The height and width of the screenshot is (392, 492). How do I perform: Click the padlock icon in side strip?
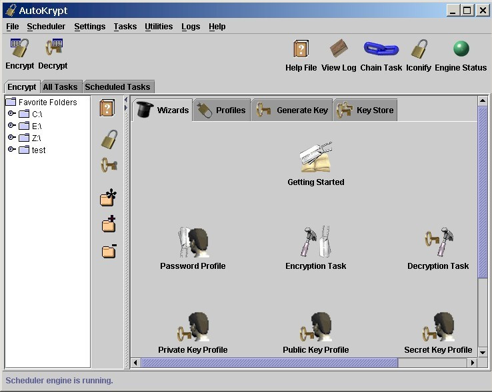(109, 139)
